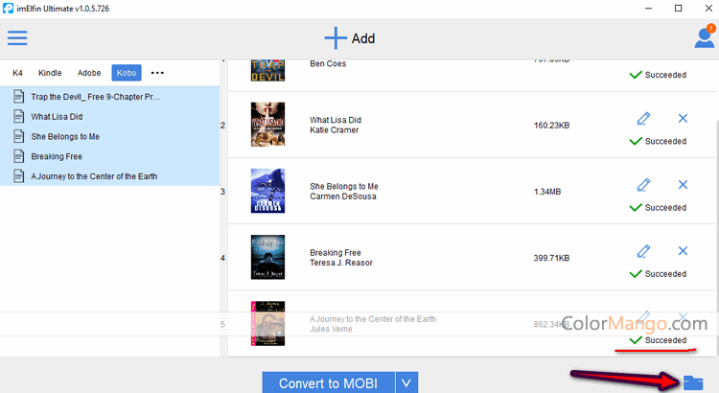Click the user account icon
The height and width of the screenshot is (393, 719).
click(704, 38)
